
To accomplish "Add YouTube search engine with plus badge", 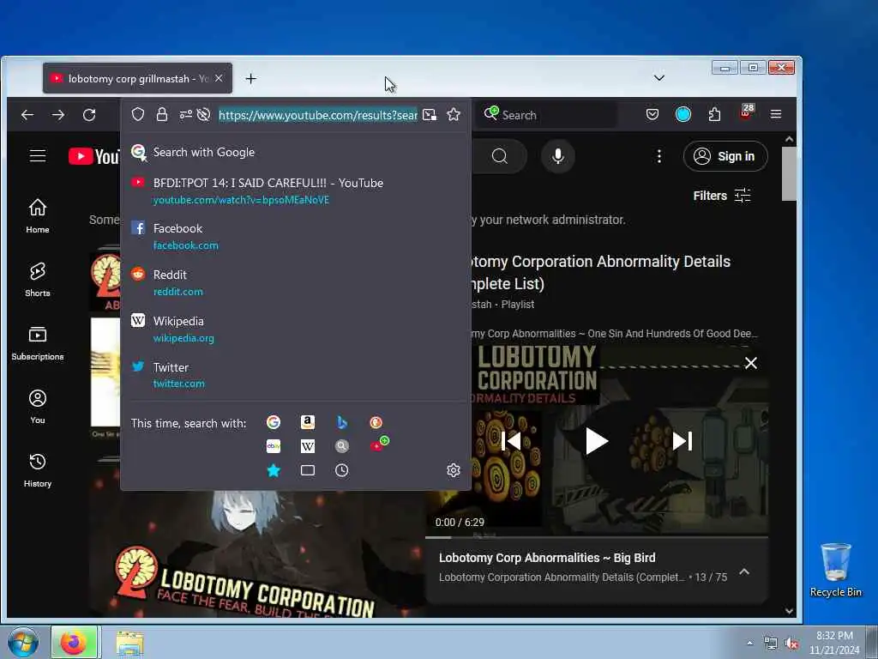I will (379, 444).
